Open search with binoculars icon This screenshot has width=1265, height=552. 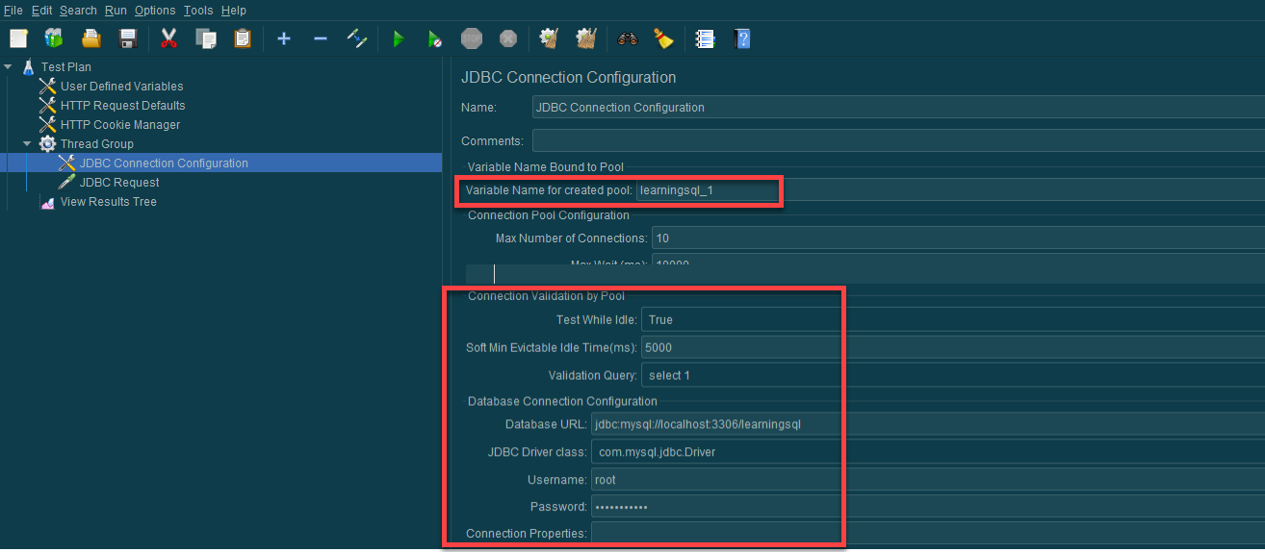coord(628,38)
